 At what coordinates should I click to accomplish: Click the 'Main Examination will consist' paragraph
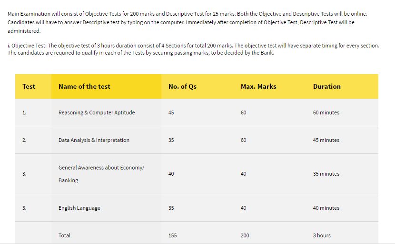click(x=188, y=22)
